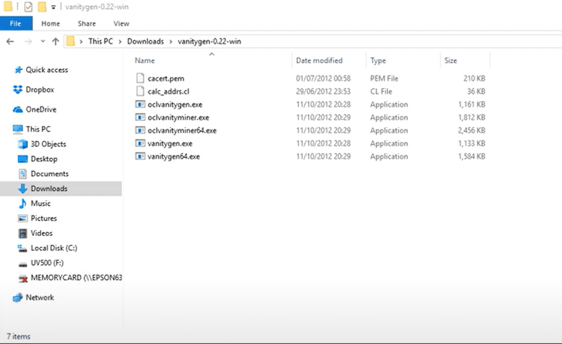Click the vanitygen64.exe application icon
The height and width of the screenshot is (344, 562).
coord(140,157)
